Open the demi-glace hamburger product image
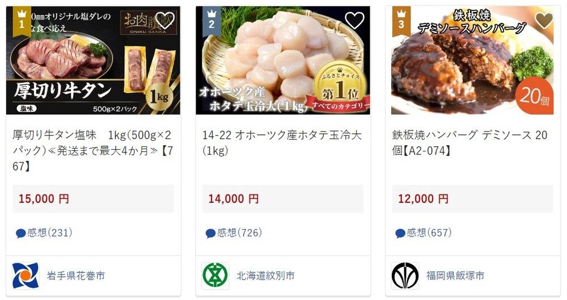567x300 pixels. [x=472, y=61]
